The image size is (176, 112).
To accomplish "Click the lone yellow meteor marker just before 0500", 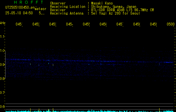I will click(159, 110).
